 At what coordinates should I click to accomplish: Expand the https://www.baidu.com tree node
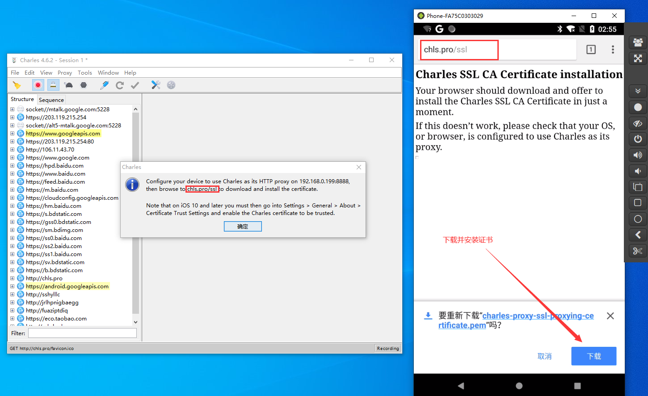coord(13,173)
